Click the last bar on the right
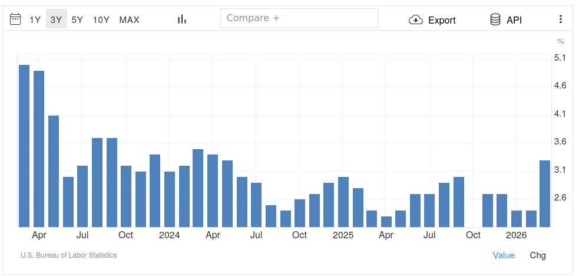 click(545, 193)
